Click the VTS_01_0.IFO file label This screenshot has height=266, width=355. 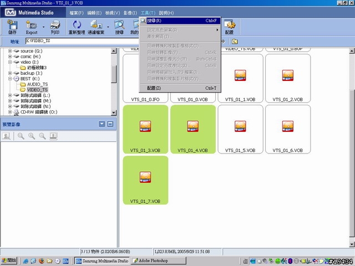click(145, 100)
